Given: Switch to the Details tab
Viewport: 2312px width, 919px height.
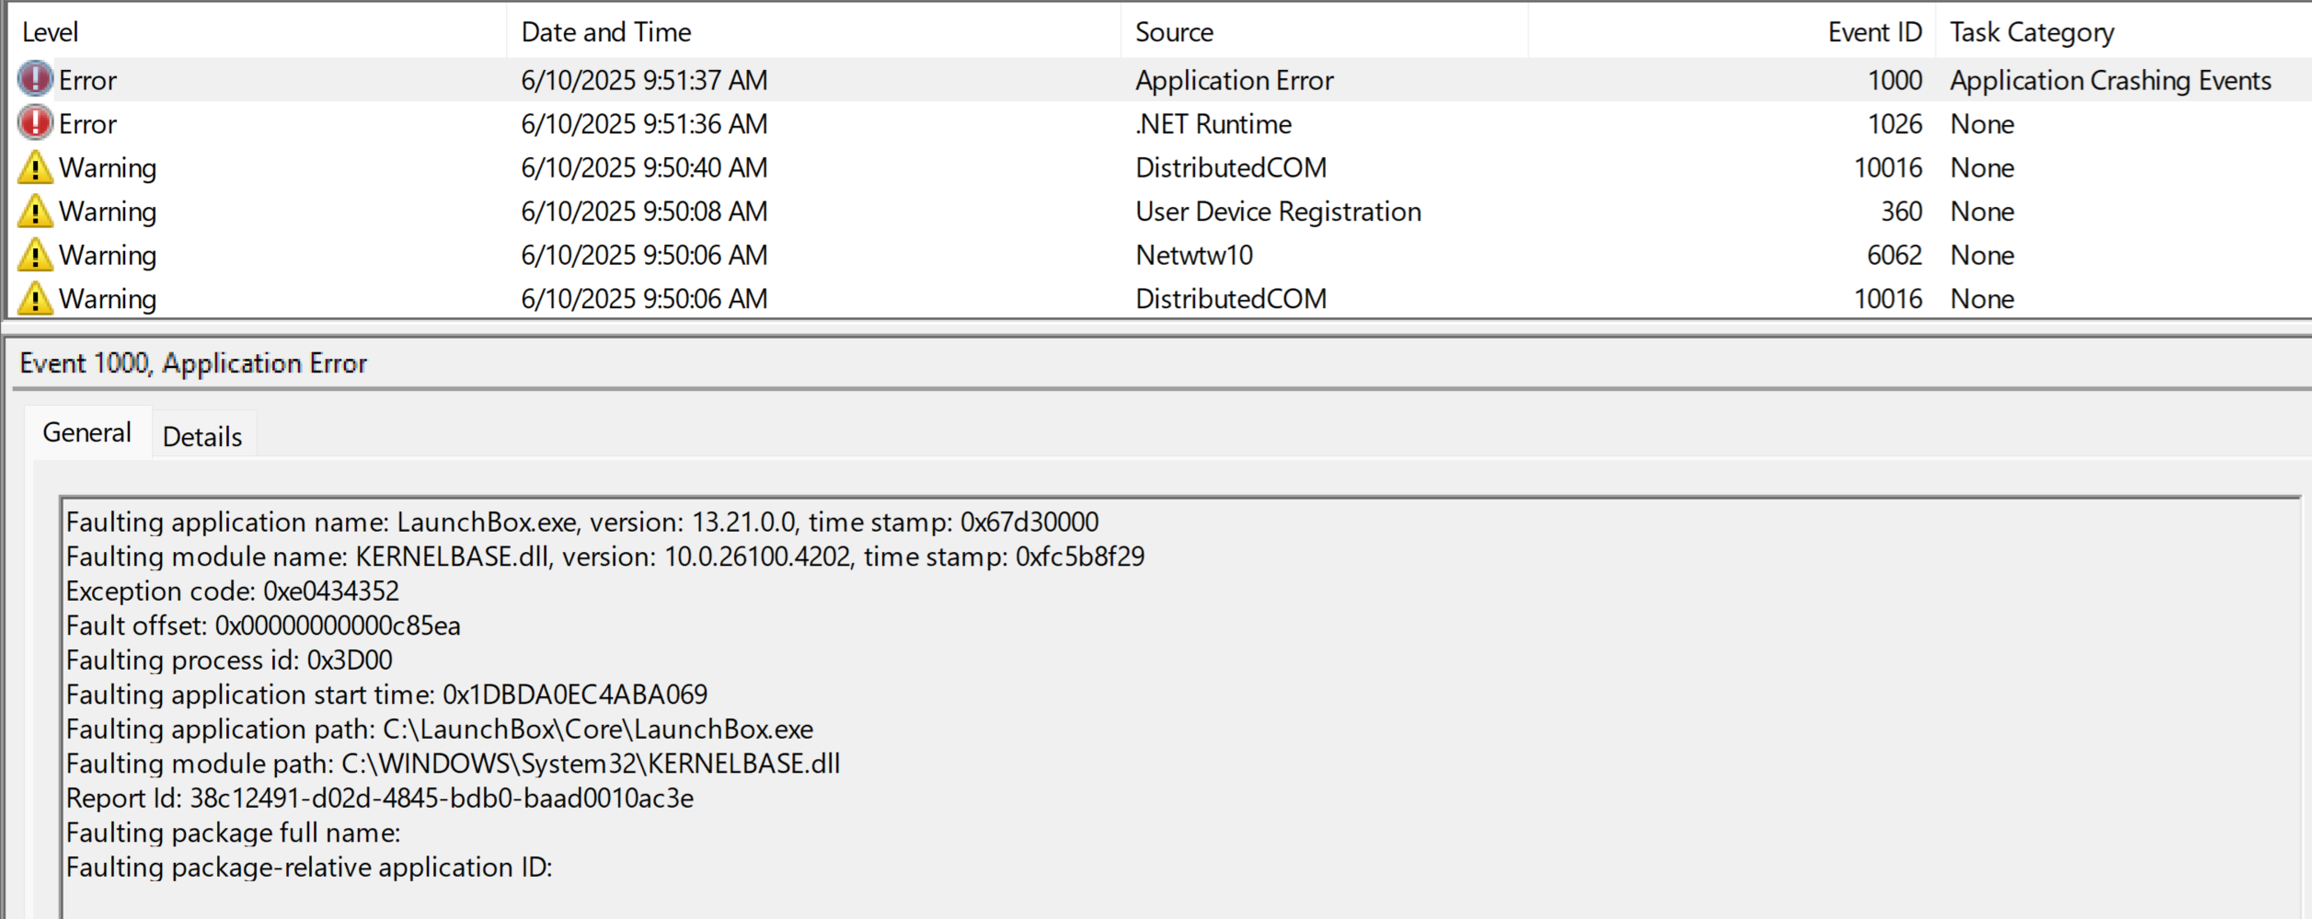Looking at the screenshot, I should point(202,436).
